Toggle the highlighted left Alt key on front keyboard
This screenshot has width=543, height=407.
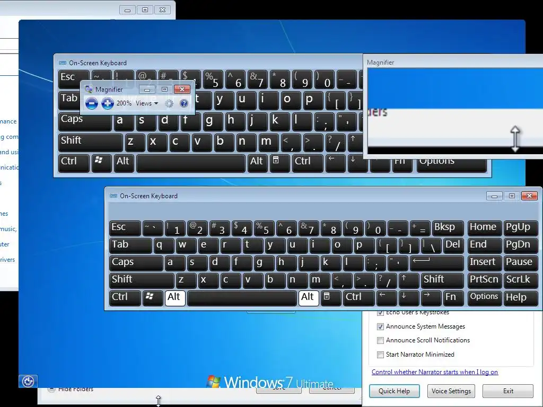click(175, 298)
